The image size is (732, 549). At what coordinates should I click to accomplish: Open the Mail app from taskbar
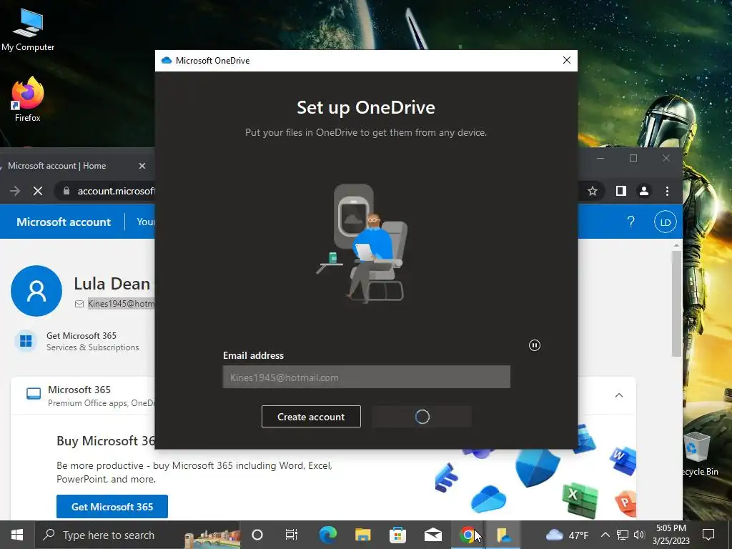432,535
